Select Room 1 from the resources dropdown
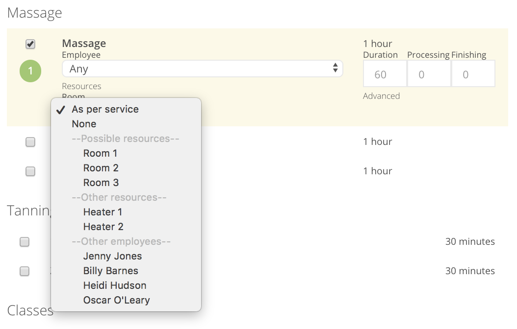The height and width of the screenshot is (329, 517). click(x=100, y=153)
